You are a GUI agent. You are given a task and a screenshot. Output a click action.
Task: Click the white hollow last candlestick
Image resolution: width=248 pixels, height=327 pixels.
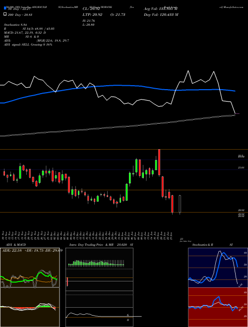180,205
